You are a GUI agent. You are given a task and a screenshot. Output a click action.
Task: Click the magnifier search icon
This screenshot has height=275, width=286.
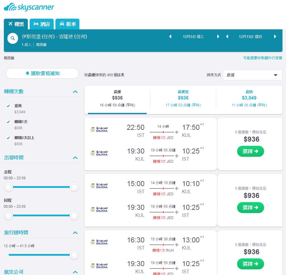(x=12, y=38)
